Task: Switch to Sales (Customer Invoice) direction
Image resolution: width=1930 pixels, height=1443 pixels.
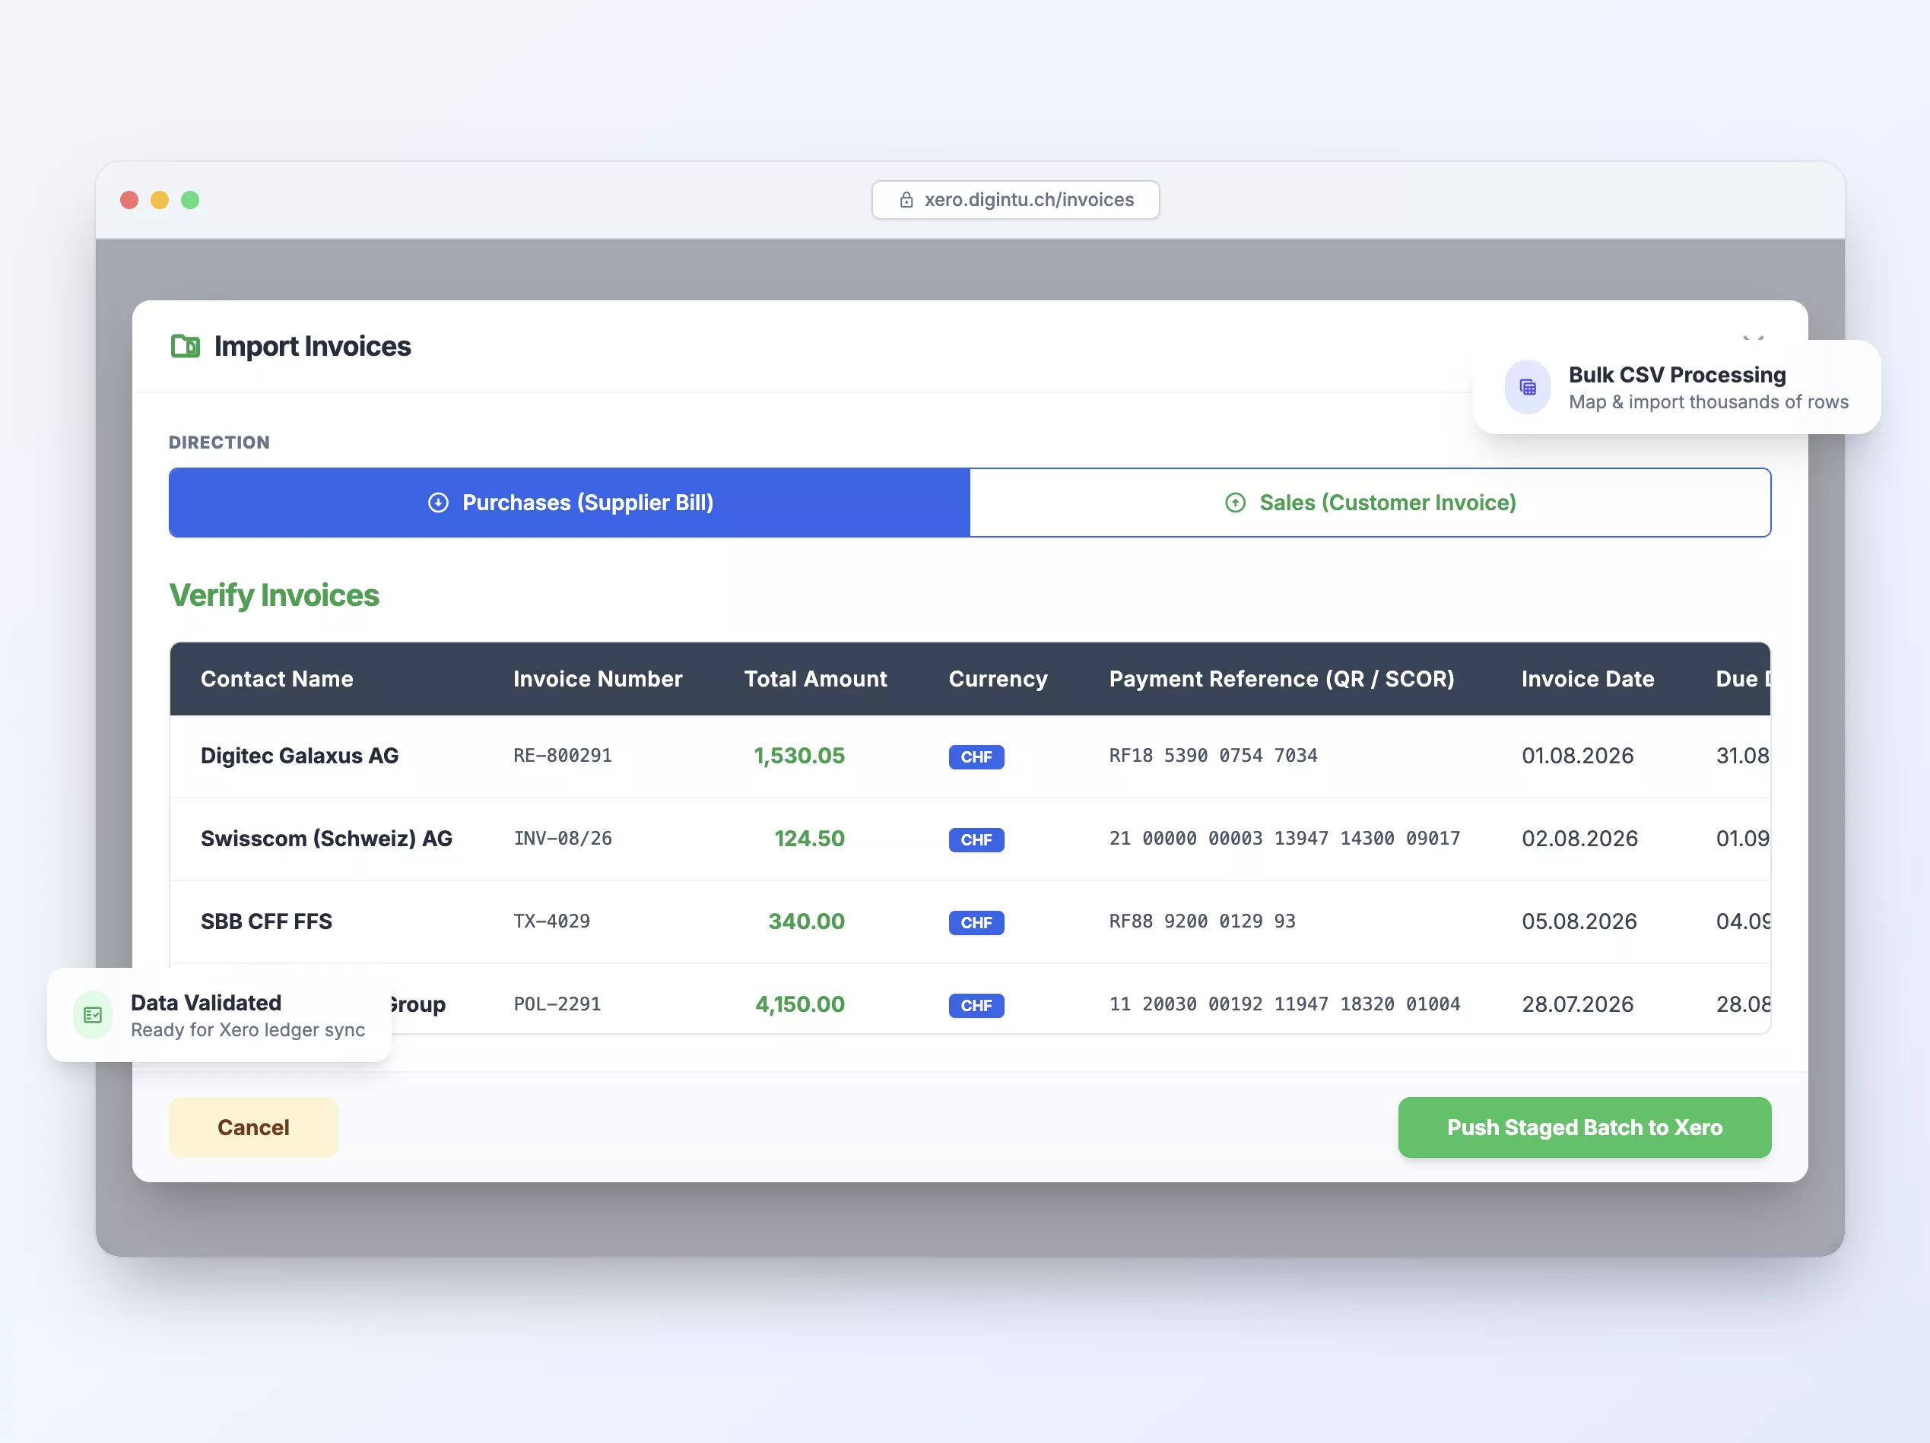Action: click(x=1370, y=503)
